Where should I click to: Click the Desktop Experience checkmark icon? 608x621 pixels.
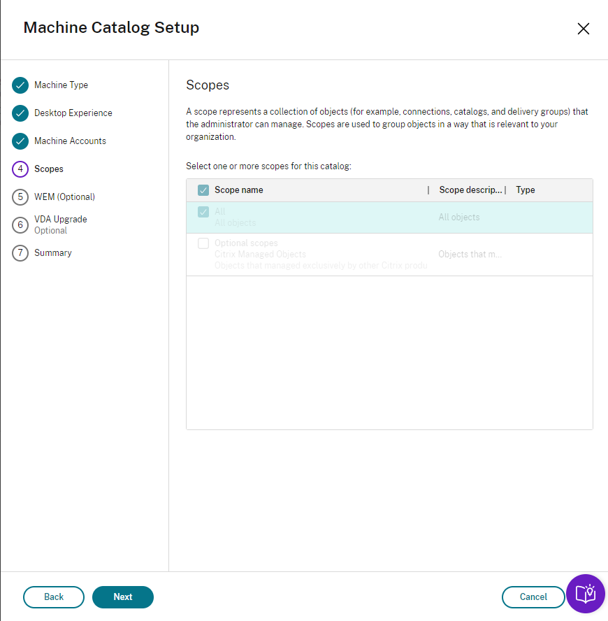[20, 113]
